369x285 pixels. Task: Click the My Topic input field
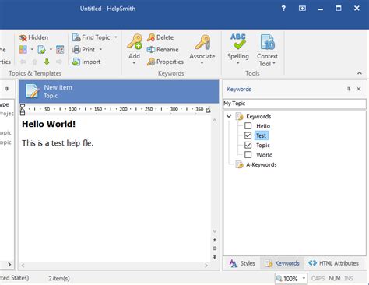coord(294,104)
